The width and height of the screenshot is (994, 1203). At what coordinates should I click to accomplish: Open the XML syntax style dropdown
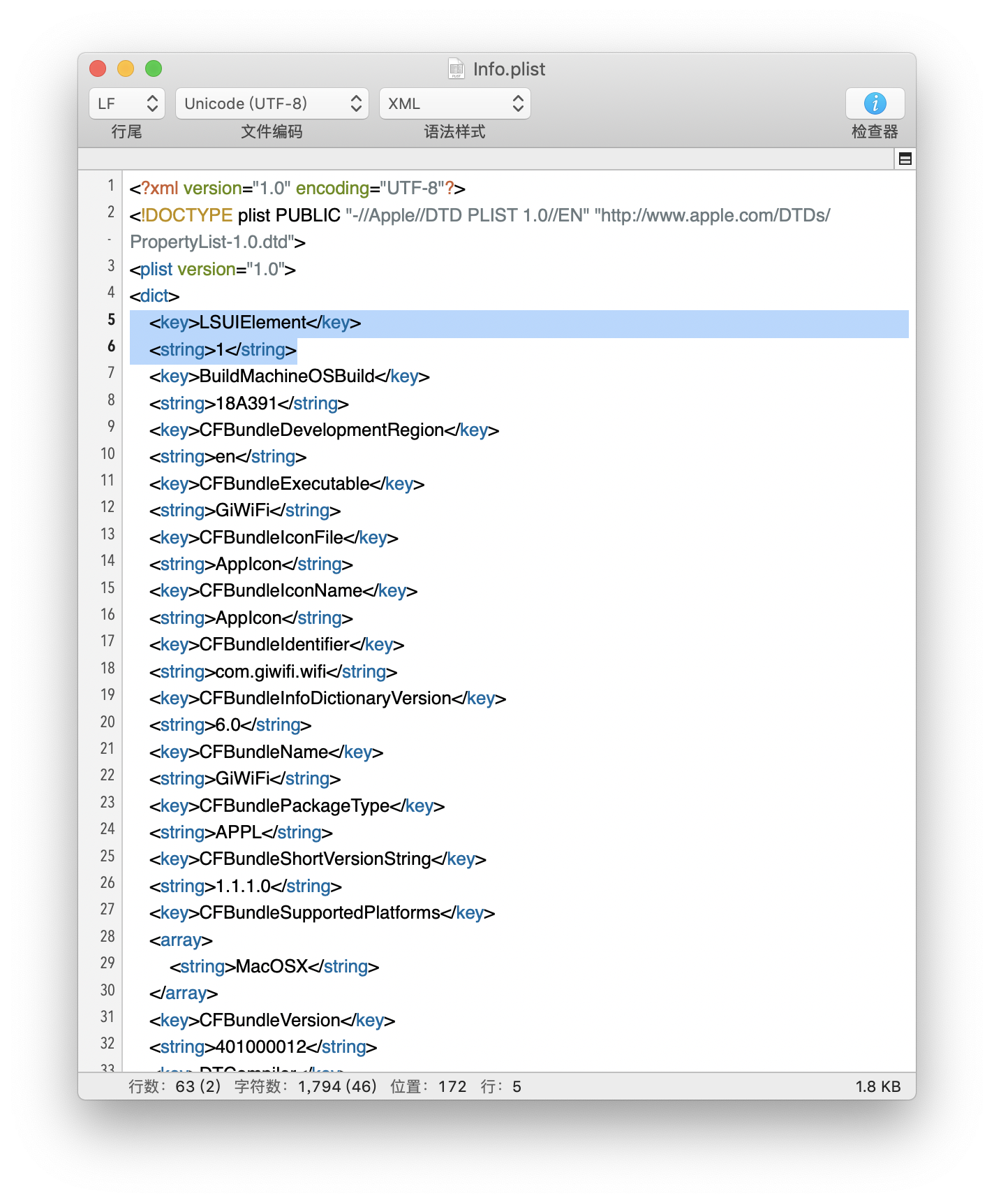coord(455,103)
